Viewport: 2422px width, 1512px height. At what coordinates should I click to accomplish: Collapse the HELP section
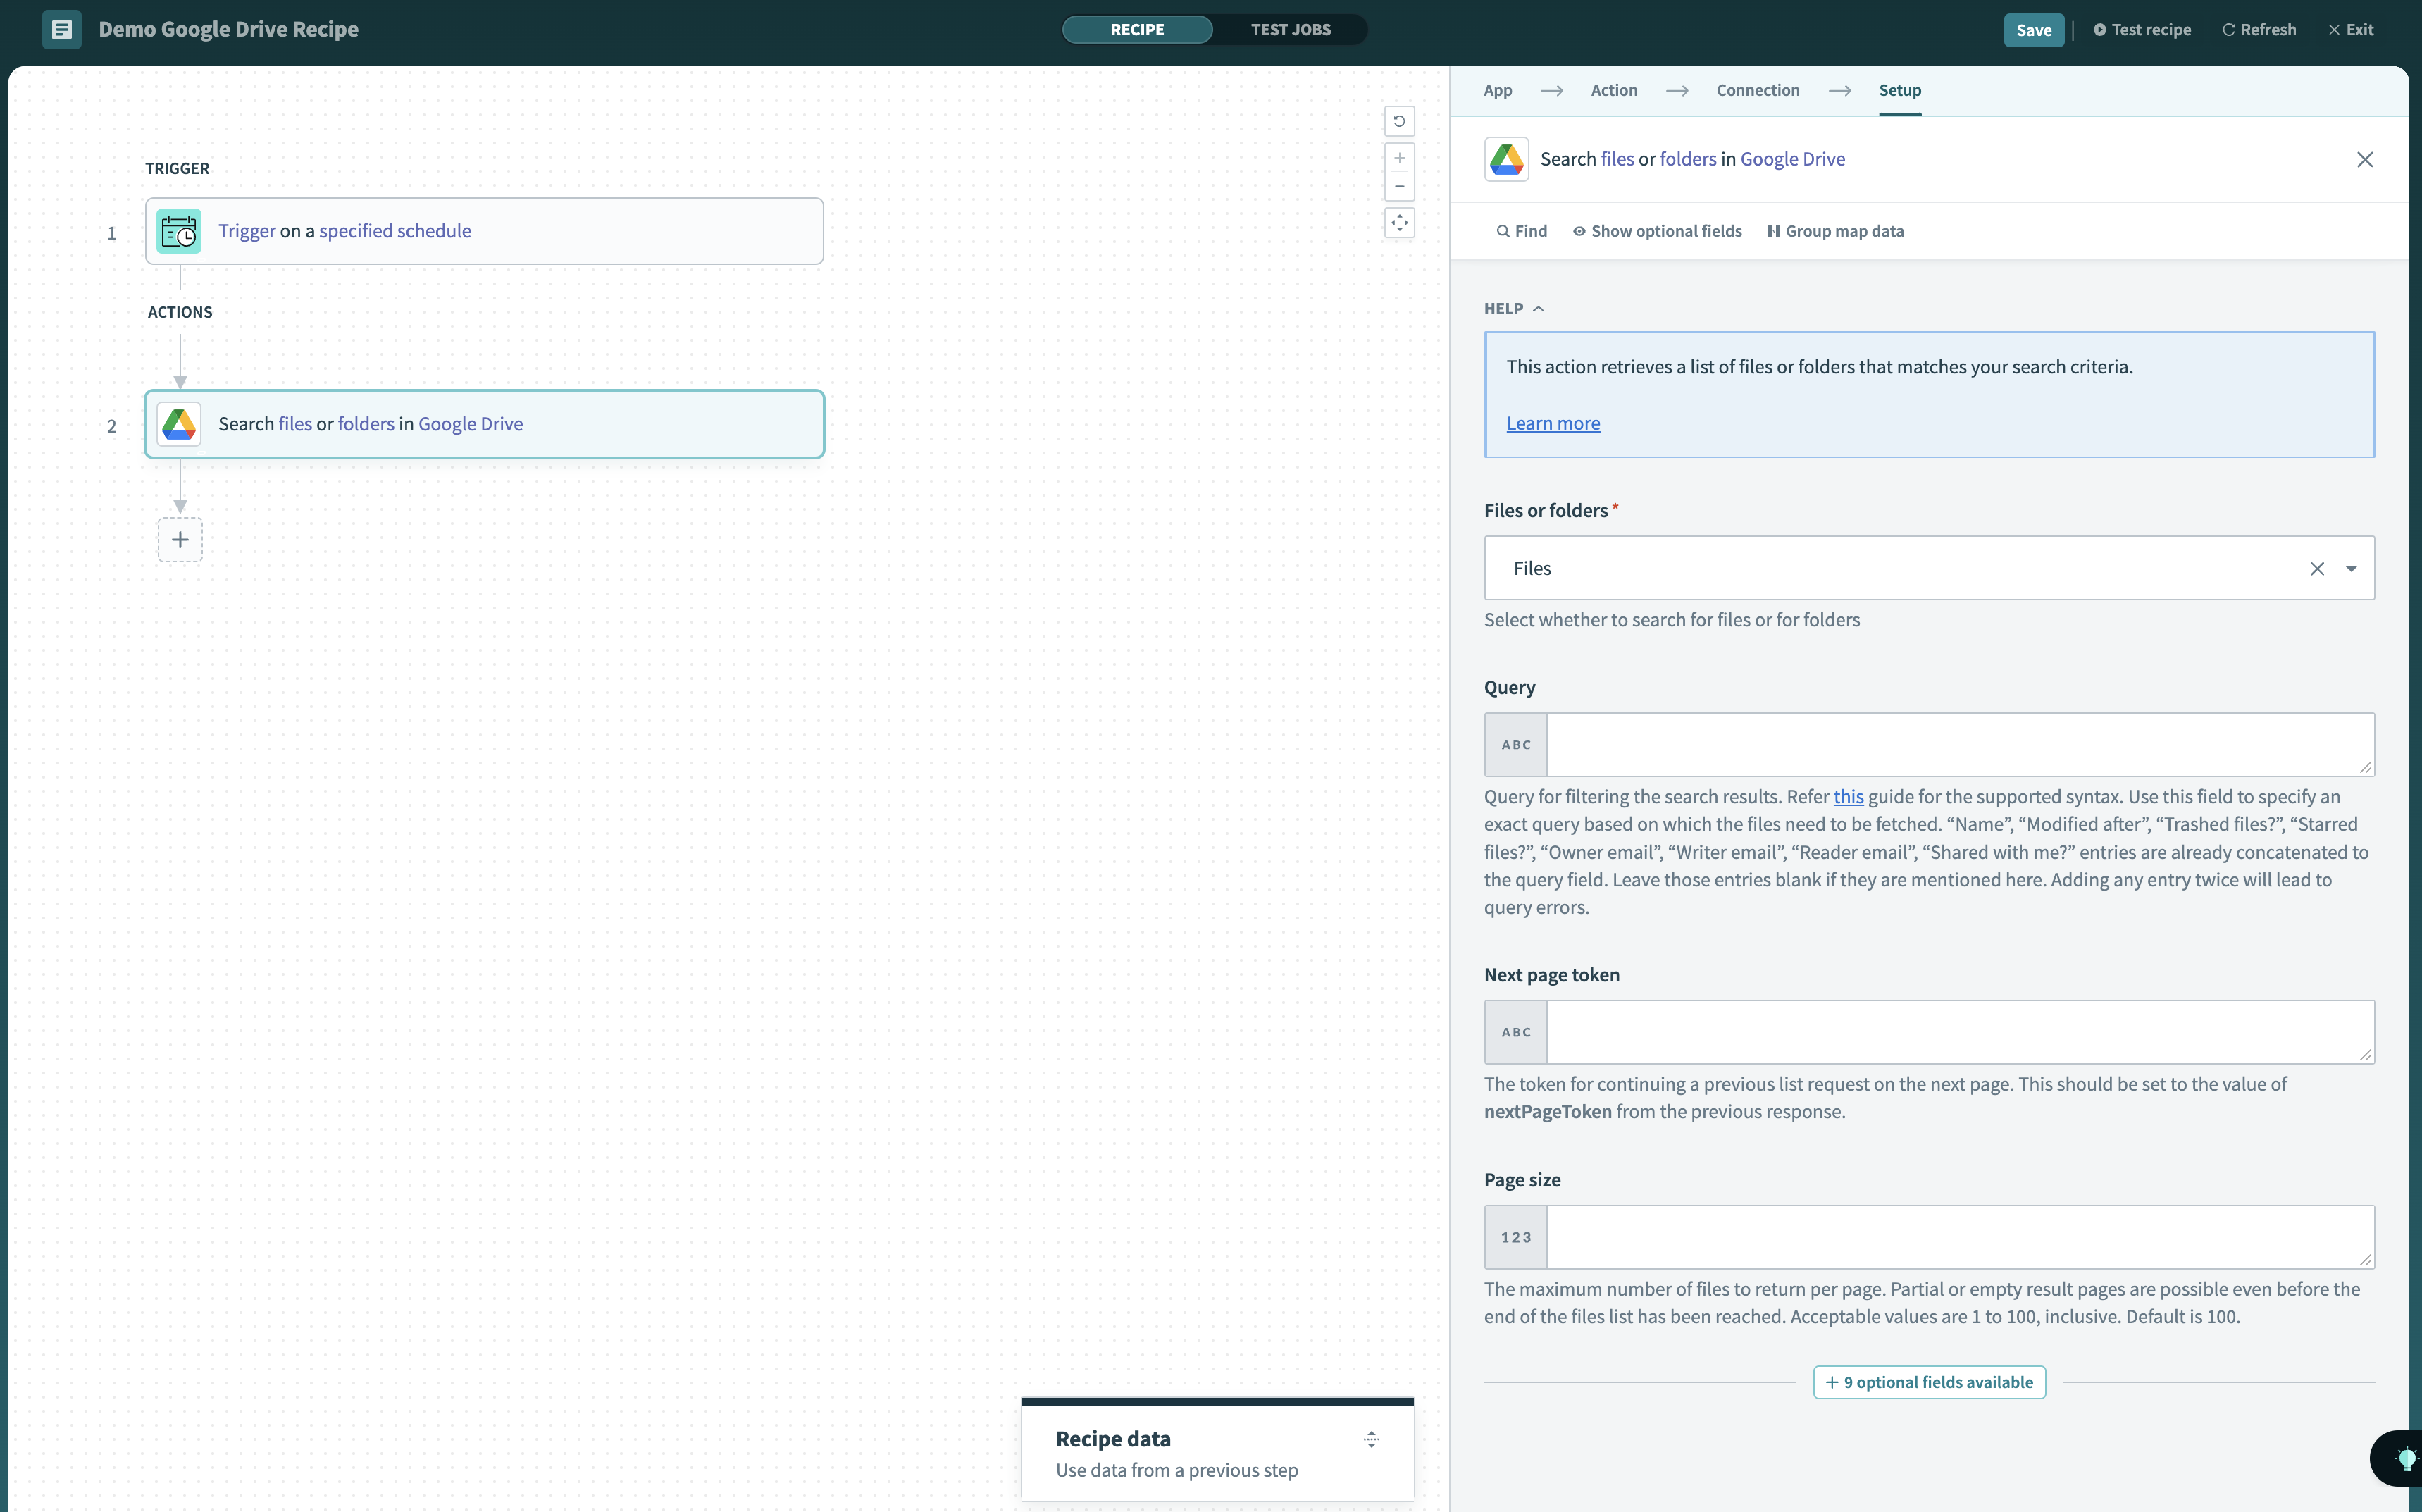pyautogui.click(x=1513, y=309)
